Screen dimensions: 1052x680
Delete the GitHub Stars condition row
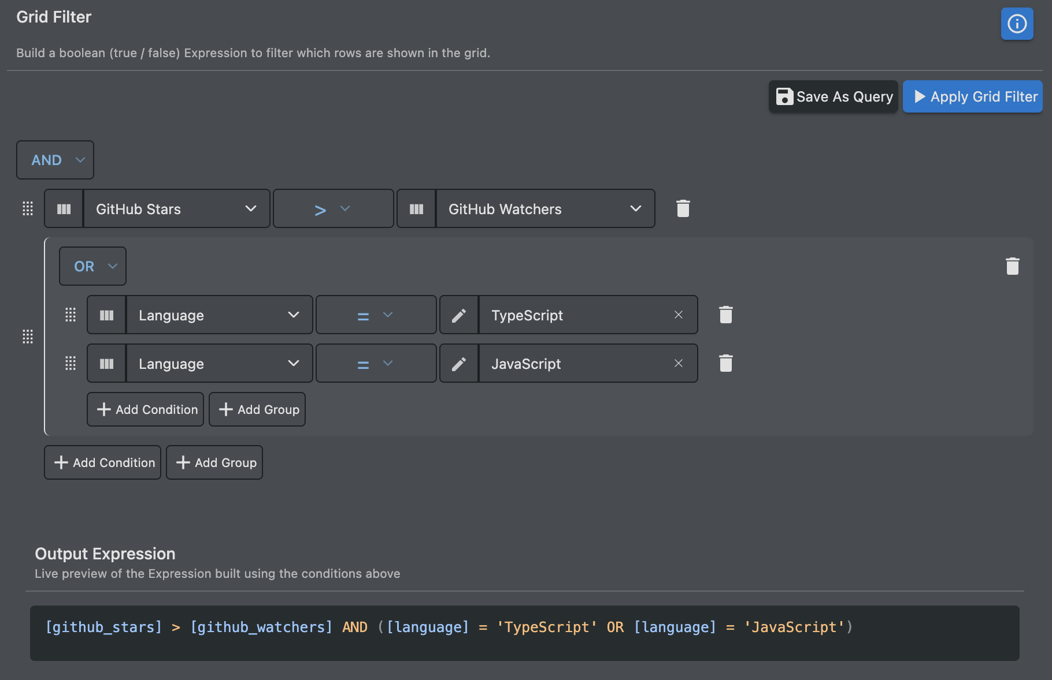[x=683, y=208]
